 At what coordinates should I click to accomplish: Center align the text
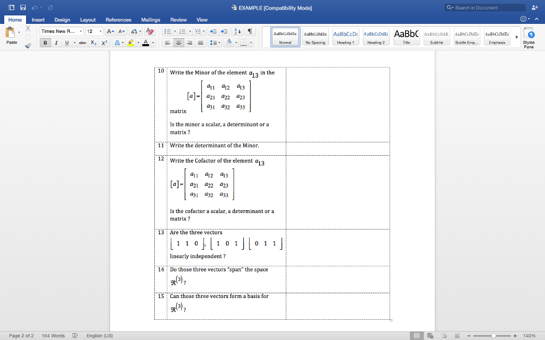179,42
